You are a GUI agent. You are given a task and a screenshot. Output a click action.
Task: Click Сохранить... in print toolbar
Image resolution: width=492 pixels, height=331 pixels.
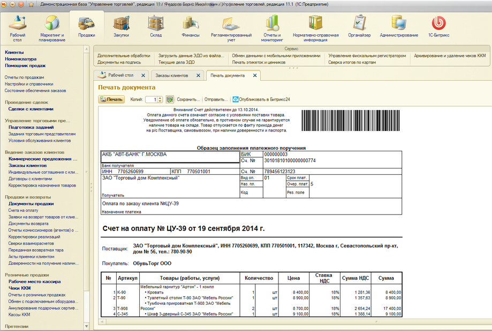tap(188, 99)
